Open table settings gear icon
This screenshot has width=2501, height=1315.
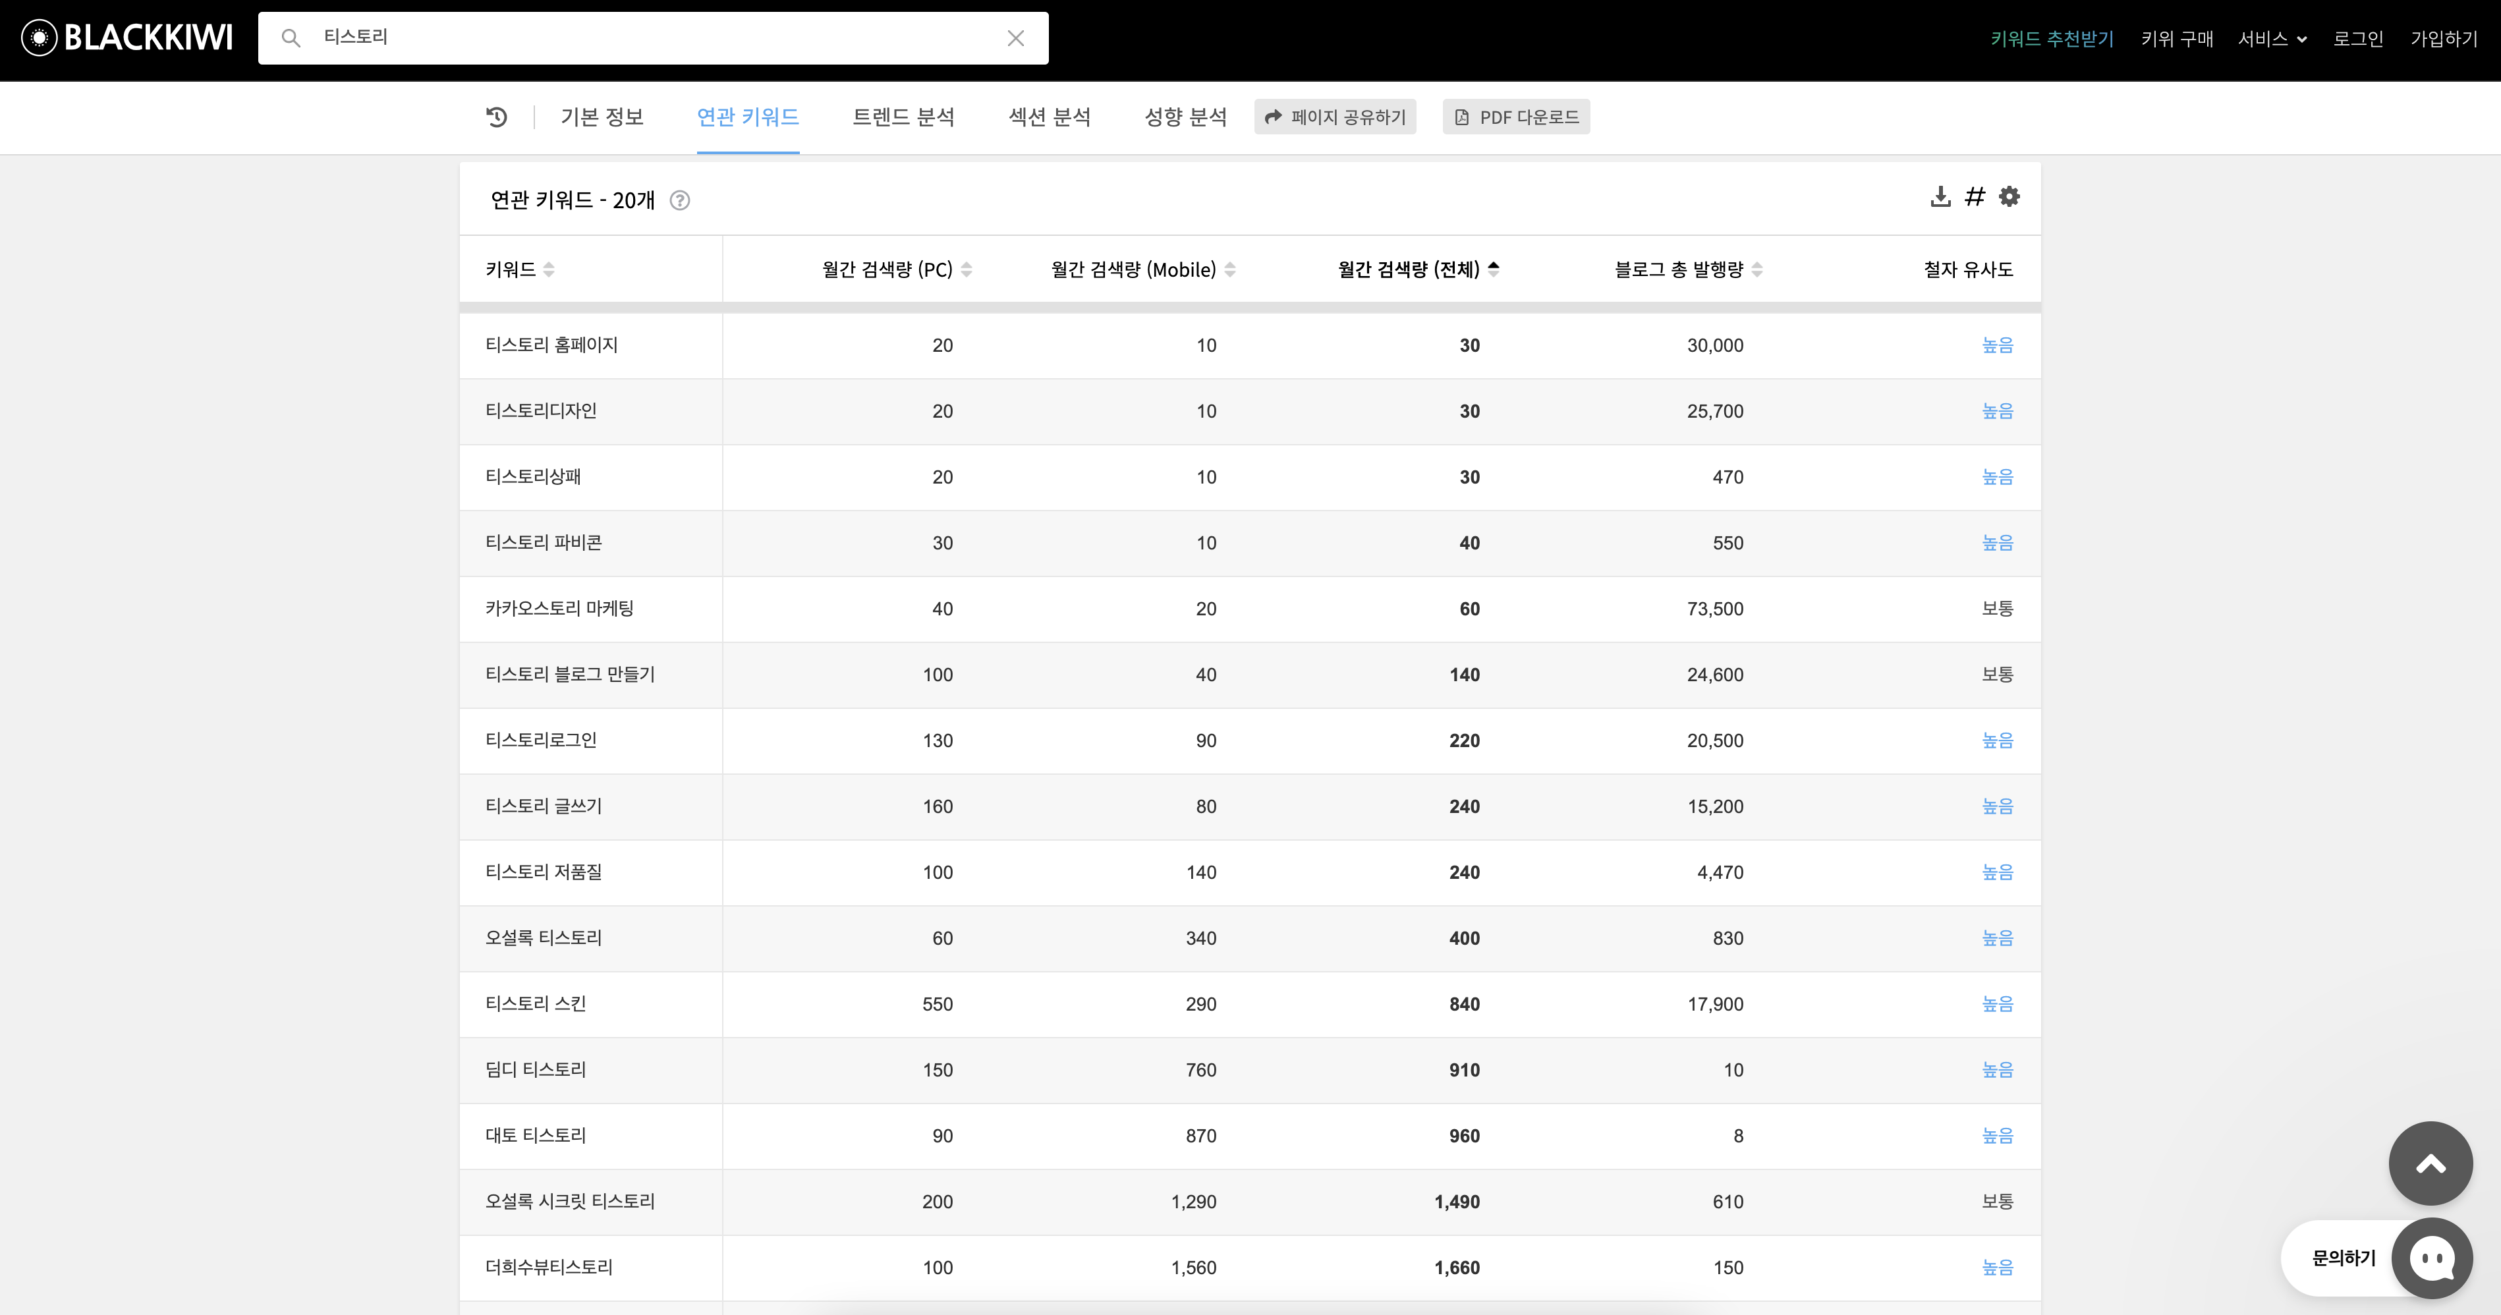[x=2009, y=197]
